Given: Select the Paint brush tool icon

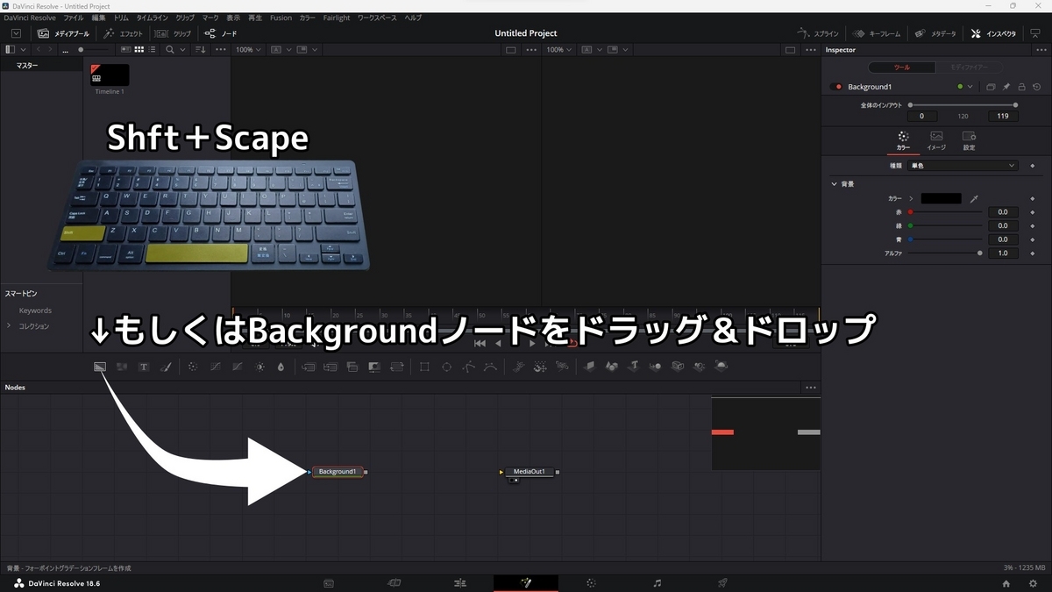Looking at the screenshot, I should pyautogui.click(x=166, y=367).
